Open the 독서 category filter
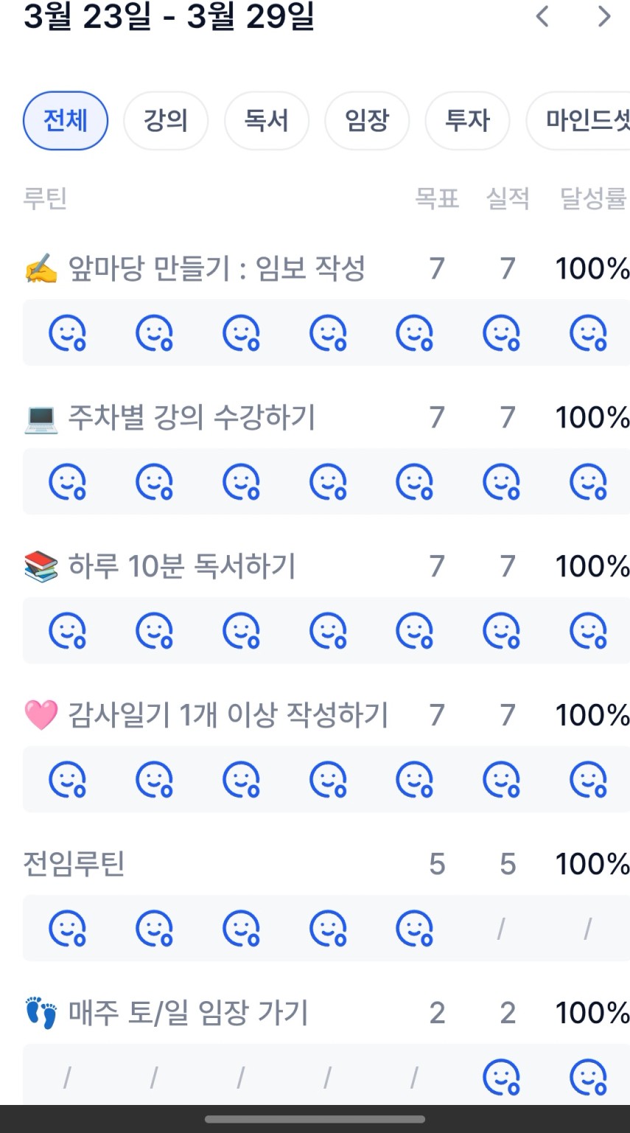The image size is (630, 1133). coord(266,120)
